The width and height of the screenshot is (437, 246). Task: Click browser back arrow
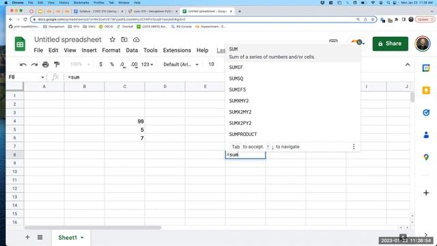pos(11,20)
